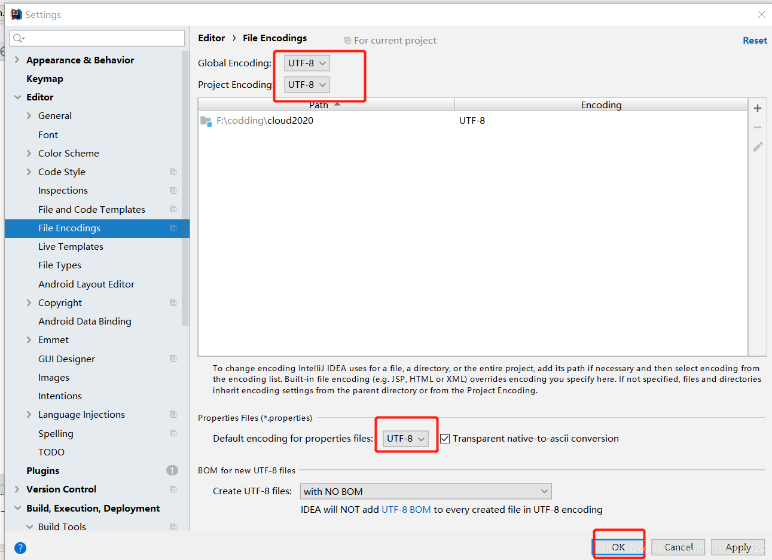The height and width of the screenshot is (560, 772).
Task: Open GUI Designer settings
Action: point(66,359)
